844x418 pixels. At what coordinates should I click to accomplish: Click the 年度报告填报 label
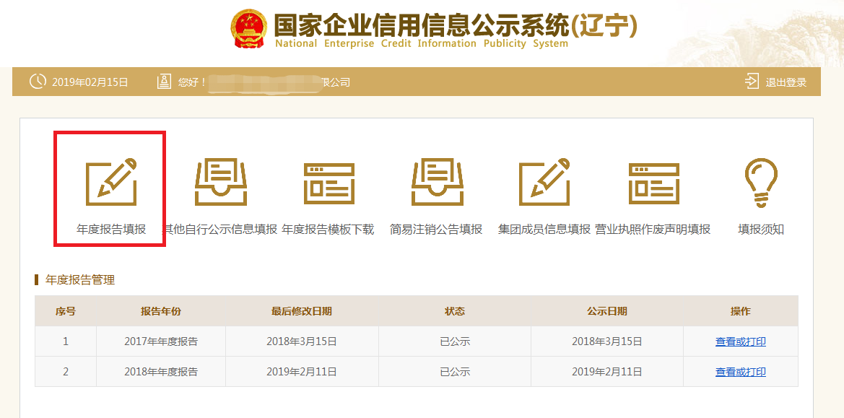[x=111, y=229]
